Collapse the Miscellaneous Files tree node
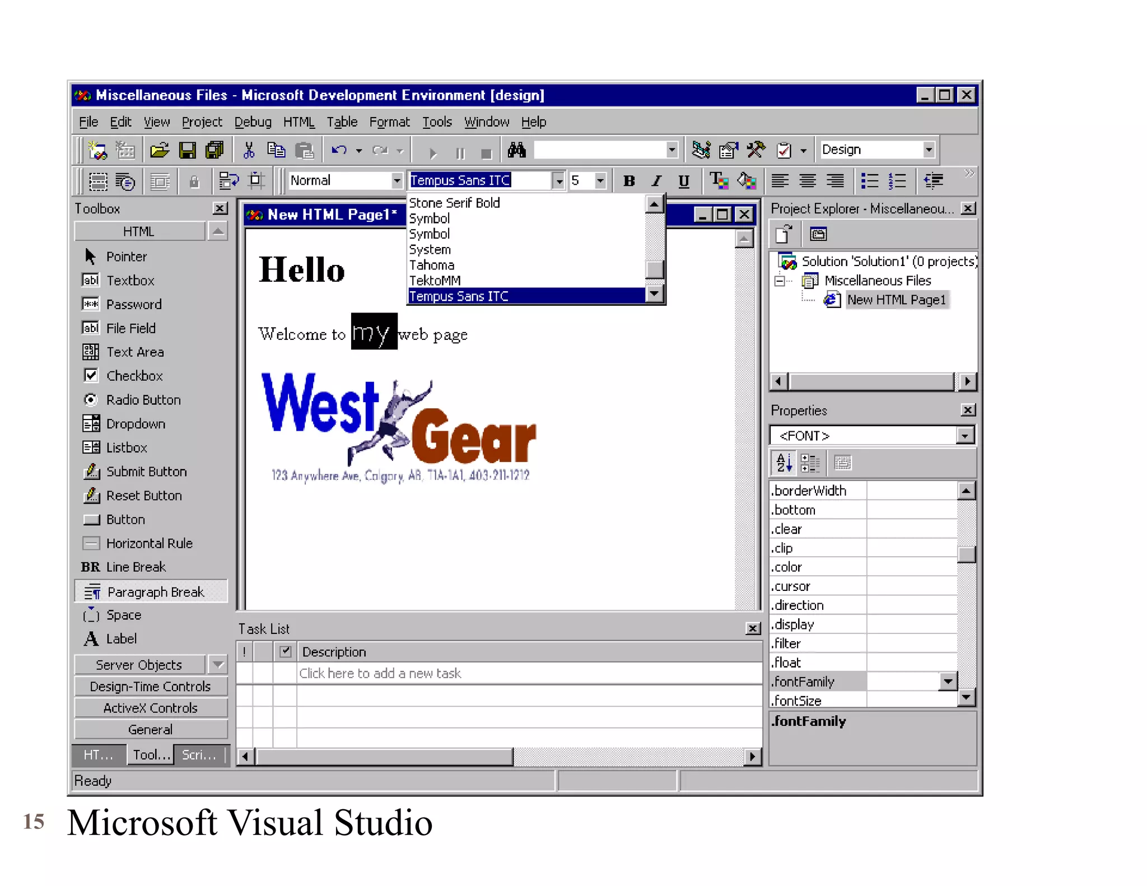Image resolution: width=1147 pixels, height=886 pixels. [779, 281]
